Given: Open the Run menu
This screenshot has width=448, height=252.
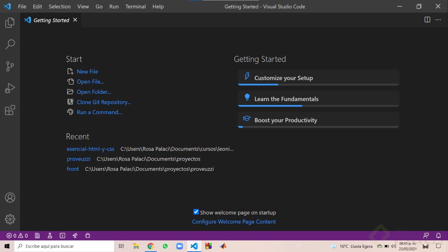Looking at the screenshot, I should pos(114,6).
